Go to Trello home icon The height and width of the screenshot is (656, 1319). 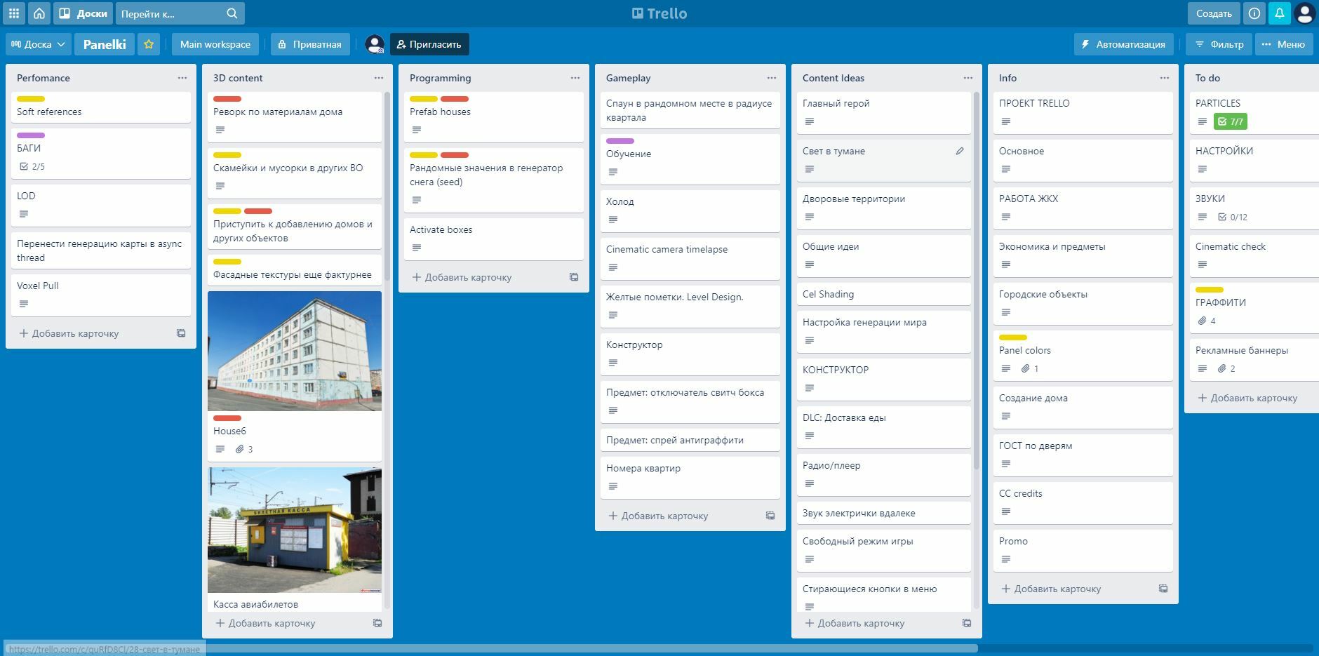(x=39, y=13)
